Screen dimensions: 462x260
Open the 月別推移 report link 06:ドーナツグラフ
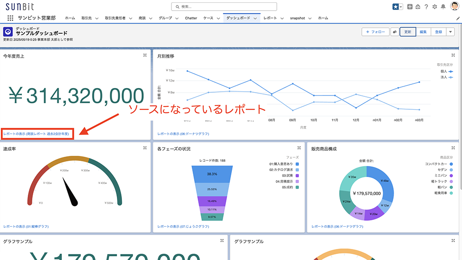[183, 134]
